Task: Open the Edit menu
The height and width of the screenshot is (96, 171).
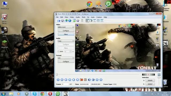Action: tap(61, 17)
